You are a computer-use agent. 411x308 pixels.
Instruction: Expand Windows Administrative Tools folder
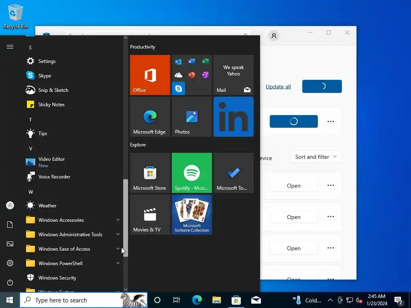(x=73, y=234)
